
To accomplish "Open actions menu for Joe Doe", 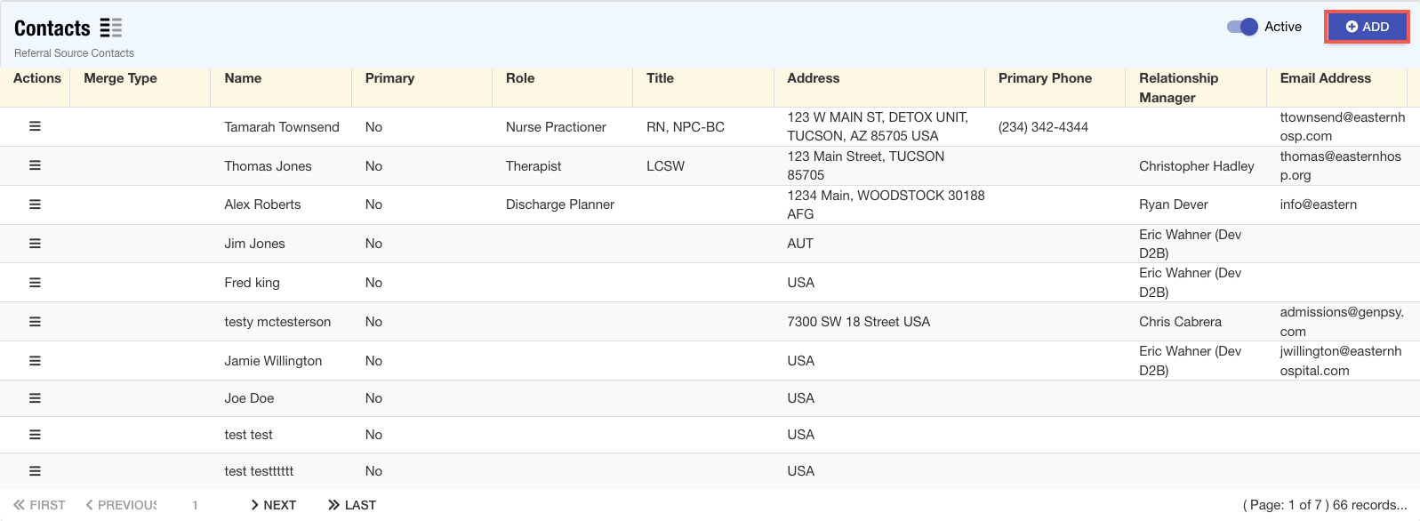I will tap(35, 398).
